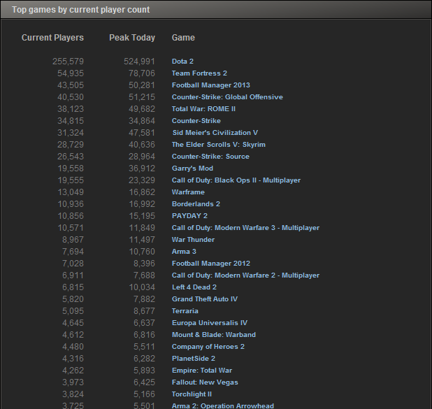Select Skyrim peak value 40,636
Image resolution: width=432 pixels, height=409 pixels.
coord(142,145)
